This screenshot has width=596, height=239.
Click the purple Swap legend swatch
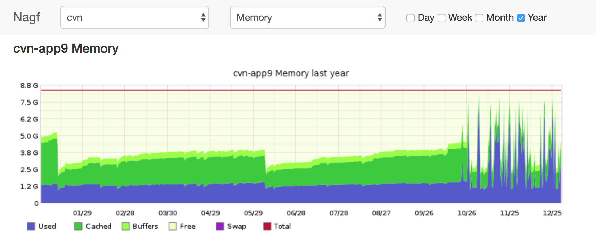click(220, 226)
